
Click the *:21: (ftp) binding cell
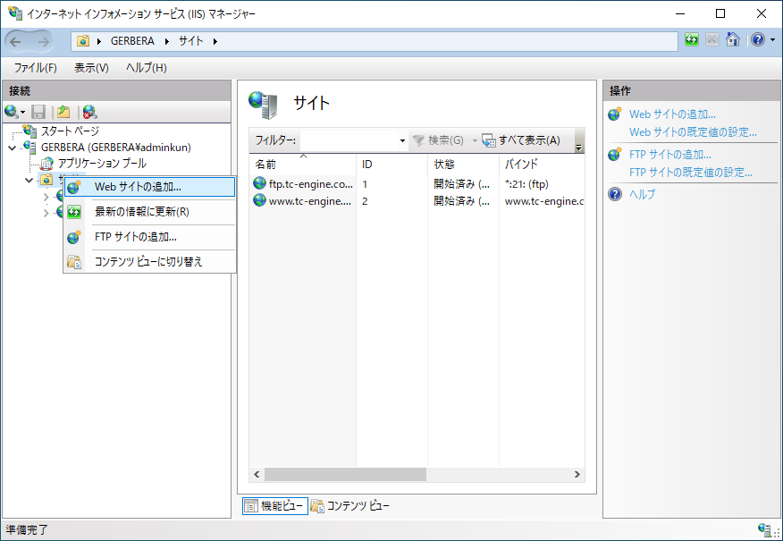click(x=526, y=184)
